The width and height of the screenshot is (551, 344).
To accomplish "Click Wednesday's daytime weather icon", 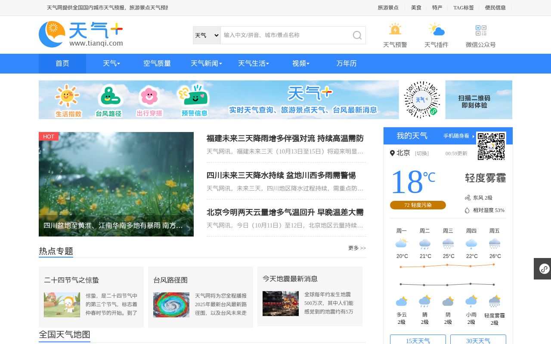I will [x=448, y=244].
